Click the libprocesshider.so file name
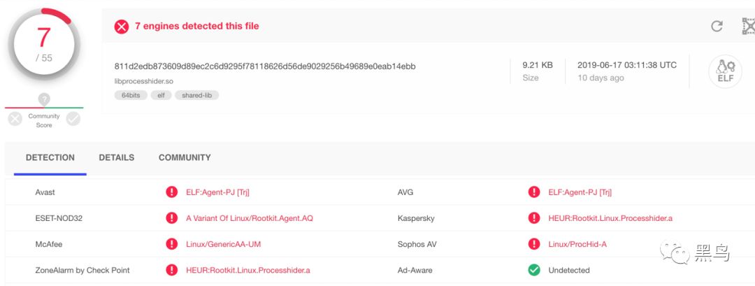Viewport: 755px width, 286px height. point(144,80)
